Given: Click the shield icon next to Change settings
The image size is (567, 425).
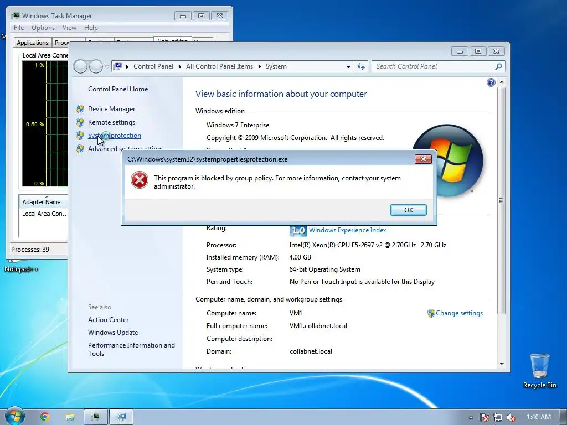Looking at the screenshot, I should pos(431,313).
